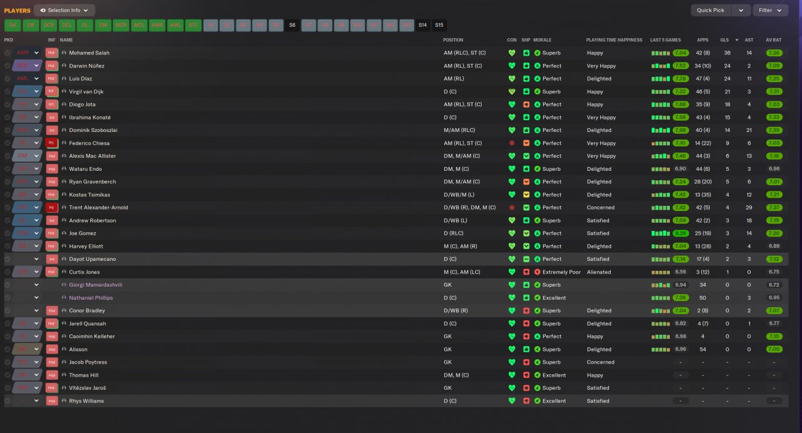
Task: Open position dropdown for Conor Bradley
Action: coord(27,311)
